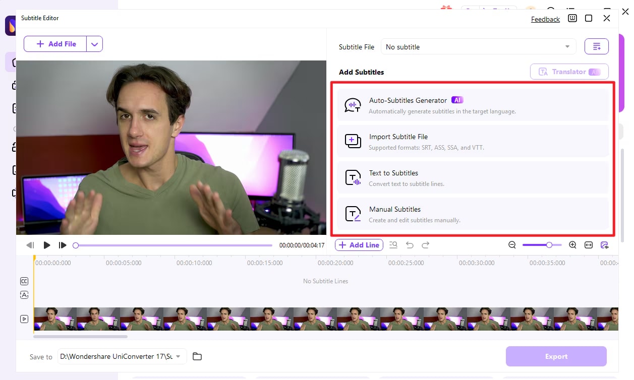This screenshot has width=634, height=380.
Task: Open the Translator feature
Action: click(569, 72)
